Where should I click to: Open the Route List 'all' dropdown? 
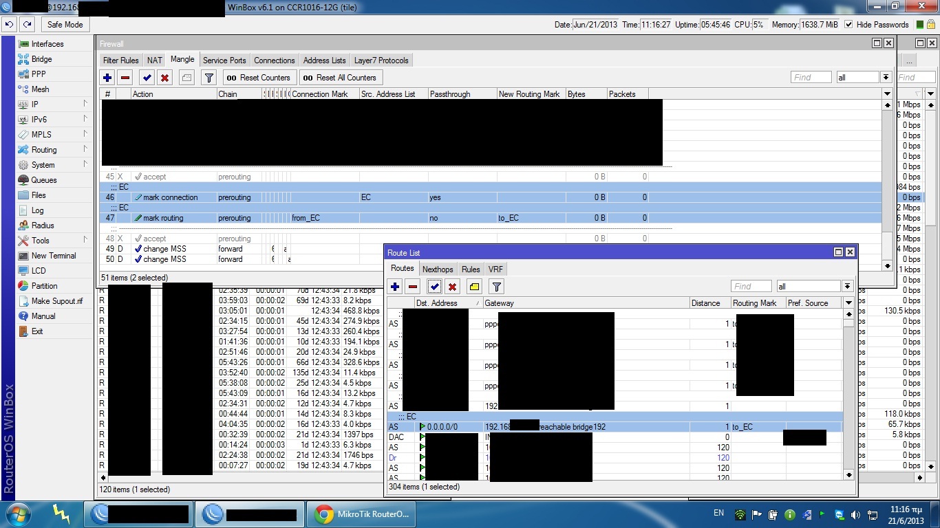(848, 286)
